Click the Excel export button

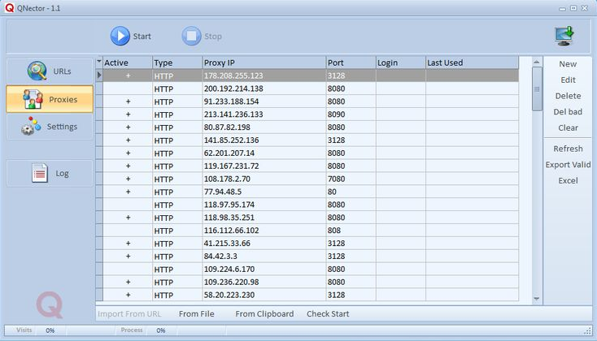click(x=568, y=180)
